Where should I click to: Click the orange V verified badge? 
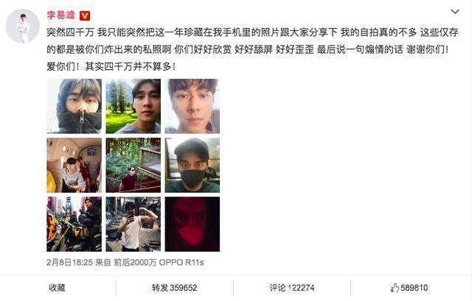(85, 15)
